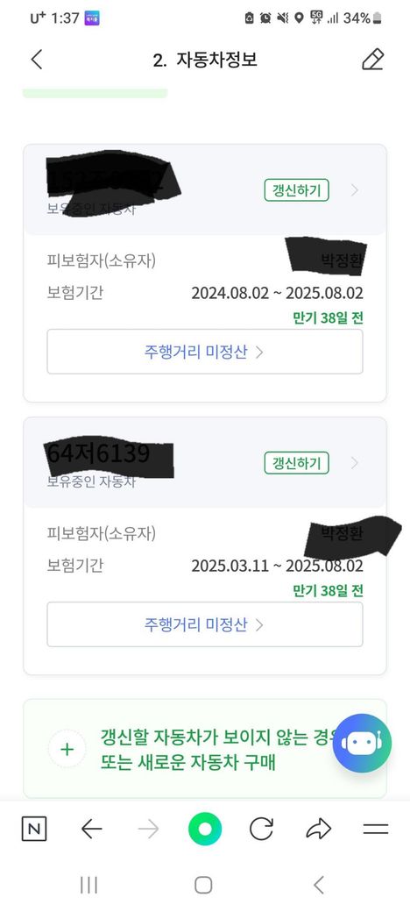The width and height of the screenshot is (410, 912).
Task: Tap Android home button
Action: (x=203, y=885)
